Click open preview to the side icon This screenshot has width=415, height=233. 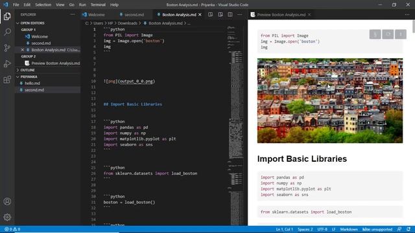tap(220, 14)
